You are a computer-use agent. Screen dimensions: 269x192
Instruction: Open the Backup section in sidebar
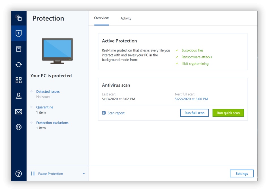coord(19,18)
